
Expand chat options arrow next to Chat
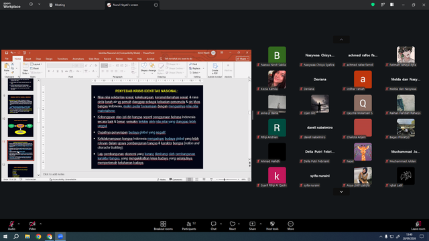pos(221,224)
